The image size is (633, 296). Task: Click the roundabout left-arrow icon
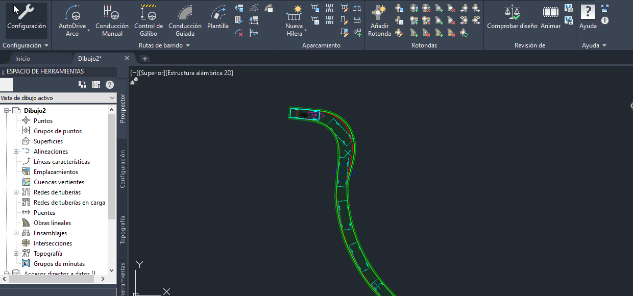(x=464, y=8)
